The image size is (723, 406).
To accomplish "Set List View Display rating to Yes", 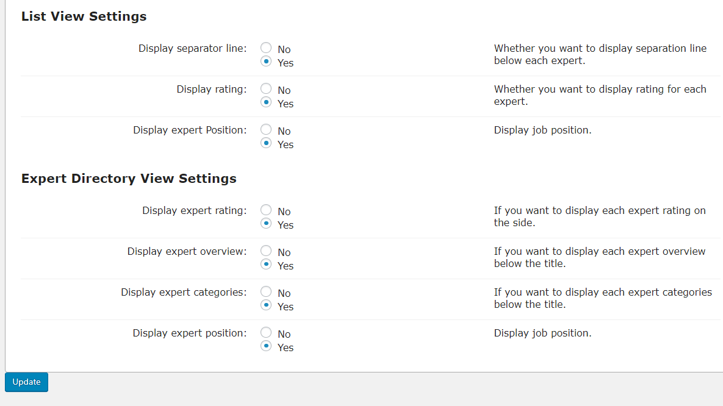I will pos(266,102).
